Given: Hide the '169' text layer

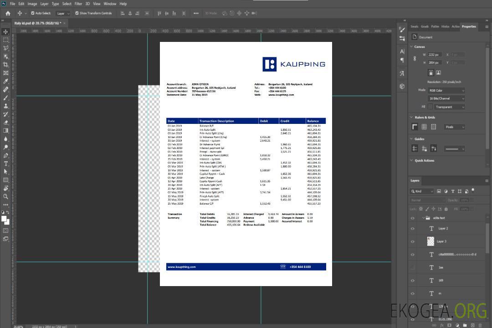Looking at the screenshot, I should (413, 281).
